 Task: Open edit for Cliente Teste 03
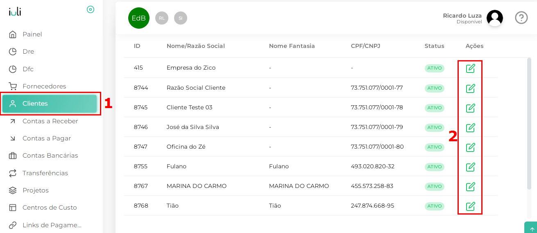coord(470,108)
